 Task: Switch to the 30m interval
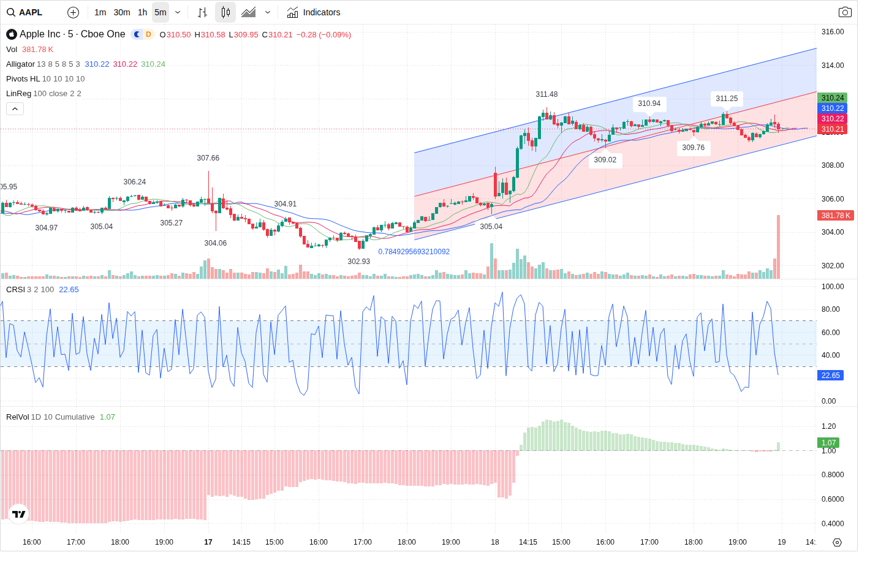click(122, 12)
